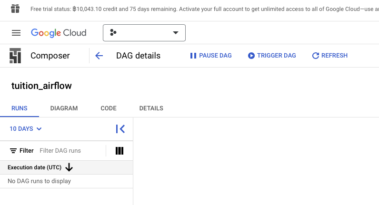The image size is (379, 205).
Task: Open the column display options icon
Action: pos(120,151)
